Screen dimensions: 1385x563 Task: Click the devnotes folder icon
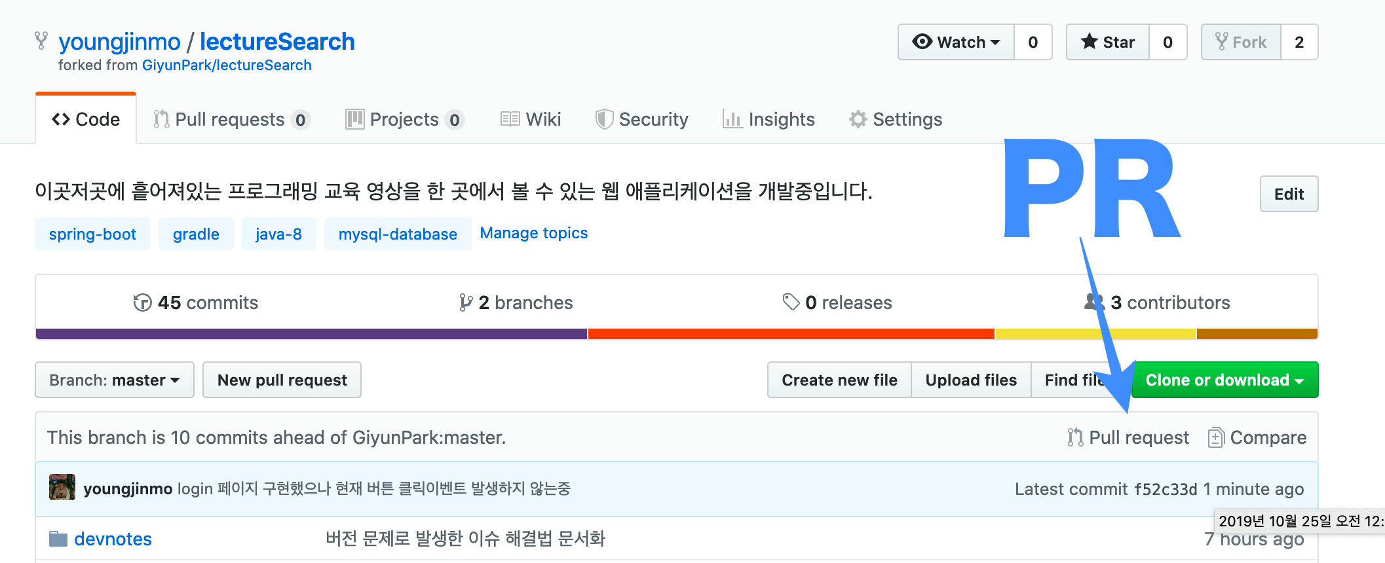(58, 539)
